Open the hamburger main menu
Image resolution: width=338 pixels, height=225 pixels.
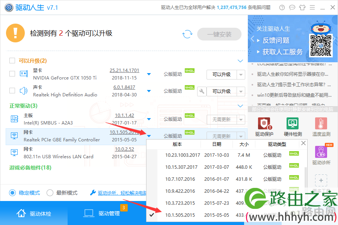(312, 8)
